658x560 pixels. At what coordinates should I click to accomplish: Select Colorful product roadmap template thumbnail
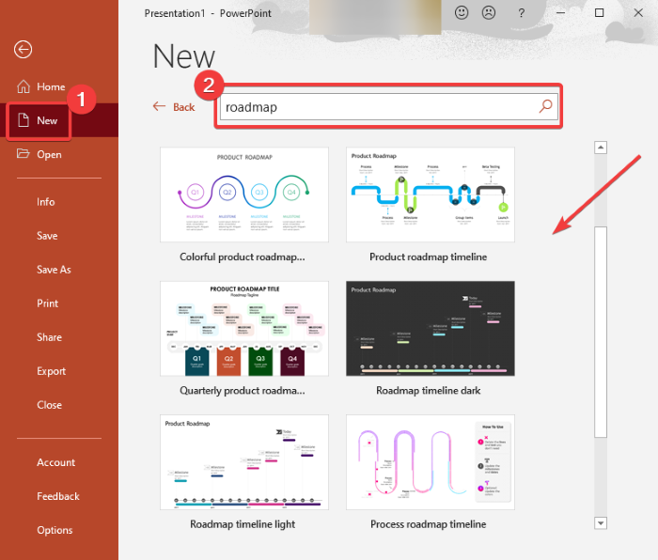click(x=244, y=194)
